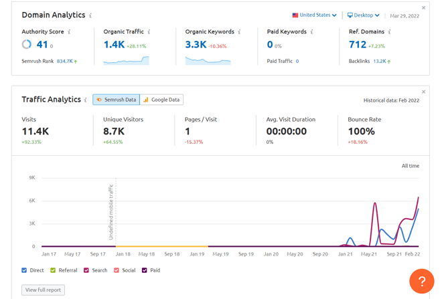
Task: Click the View full report button
Action: (44, 290)
